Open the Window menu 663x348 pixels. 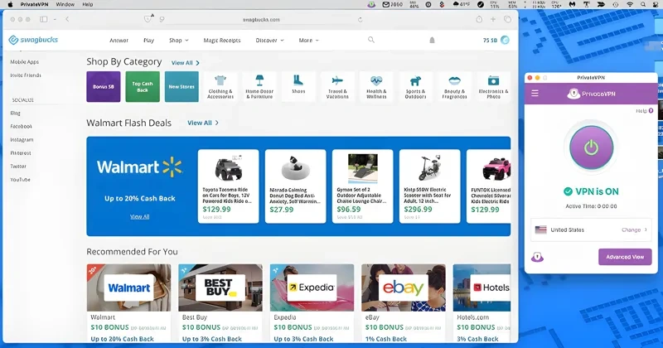point(65,4)
